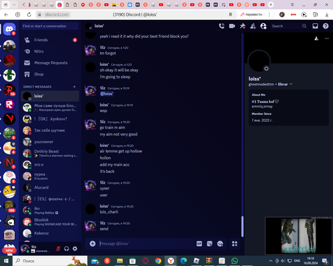Open DM with Alucard
The image size is (333, 266).
pos(50,188)
